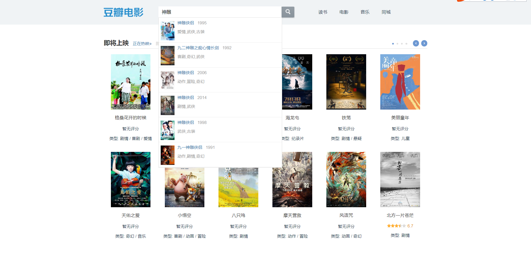
Task: Click 类型: 纪录片 under 海龙屯
Action: click(293, 139)
